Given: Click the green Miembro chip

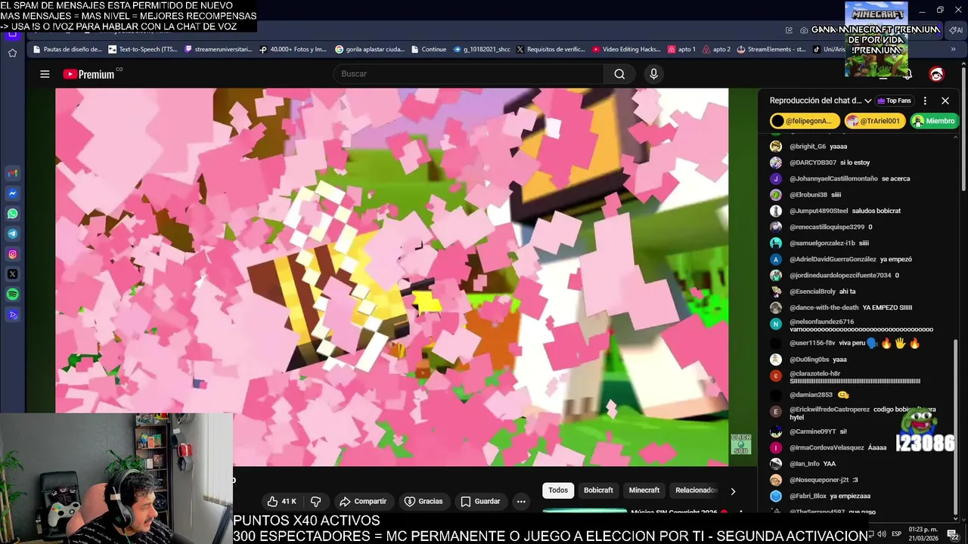Looking at the screenshot, I should point(935,121).
